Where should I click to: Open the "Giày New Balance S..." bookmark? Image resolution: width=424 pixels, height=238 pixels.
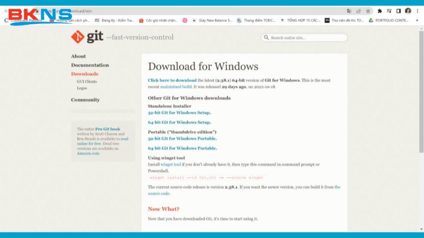coord(213,20)
